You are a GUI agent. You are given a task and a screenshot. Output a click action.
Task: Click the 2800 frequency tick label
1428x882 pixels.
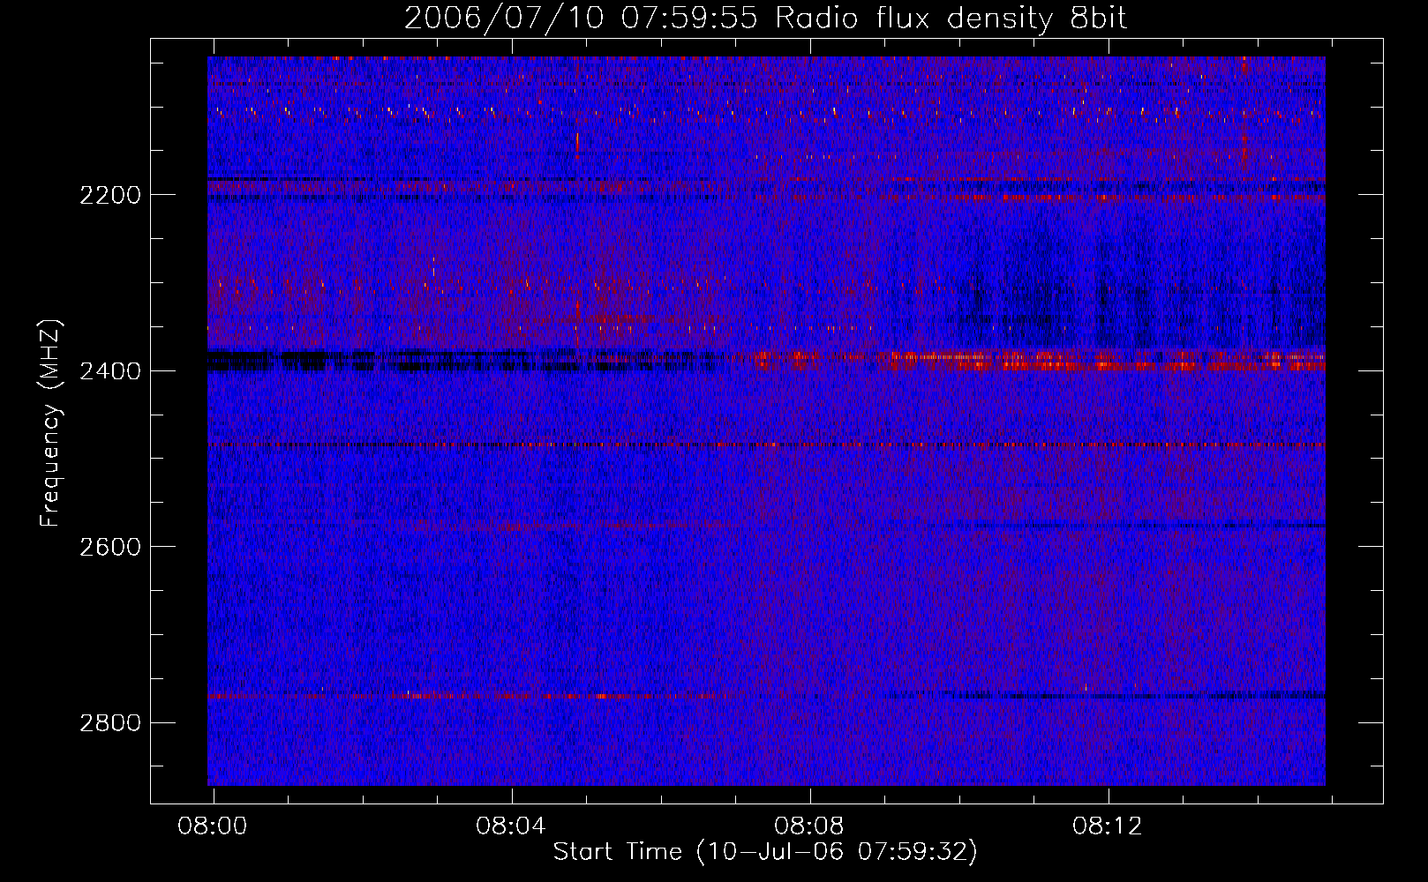(110, 723)
